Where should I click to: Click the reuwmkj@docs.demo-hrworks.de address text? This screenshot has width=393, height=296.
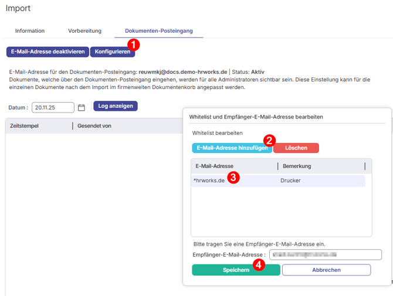click(182, 72)
